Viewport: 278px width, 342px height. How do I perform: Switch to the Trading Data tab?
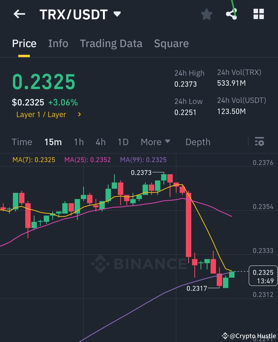(111, 43)
